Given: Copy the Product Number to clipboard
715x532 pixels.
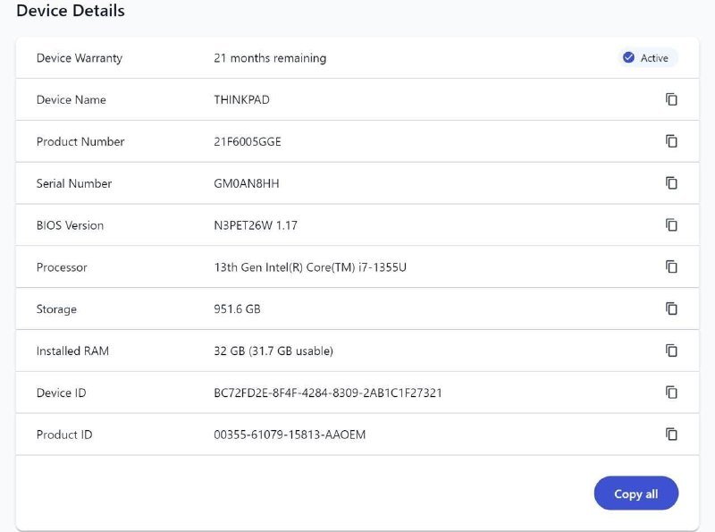Looking at the screenshot, I should 671,141.
